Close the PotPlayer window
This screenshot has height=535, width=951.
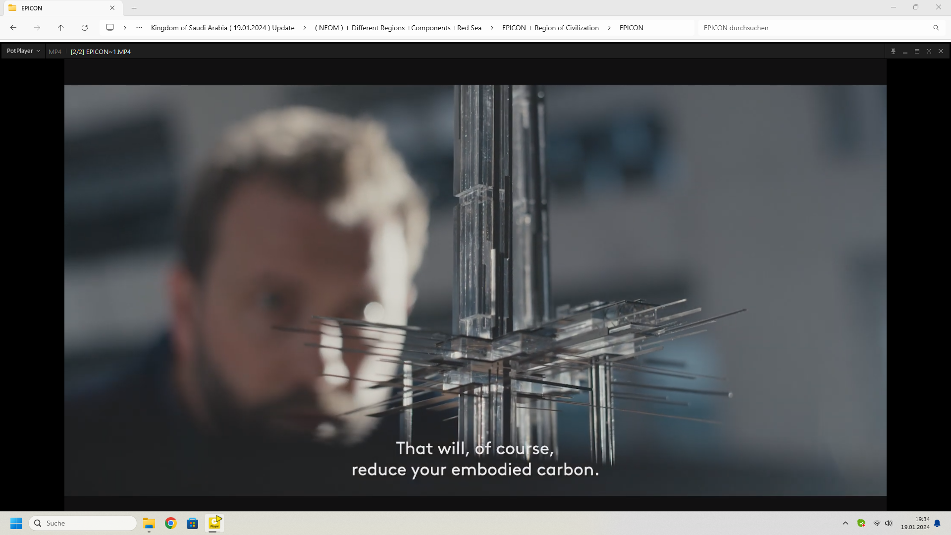pyautogui.click(x=941, y=51)
